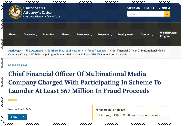Follow the Southern District of New York breadcrumb
Screen dimensions: 184x126
pyautogui.click(x=65, y=51)
